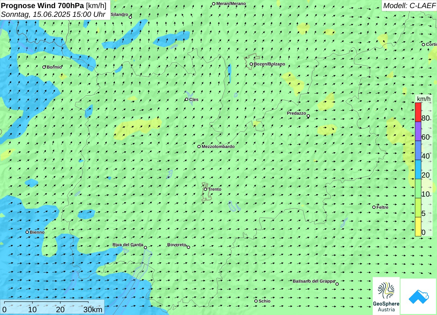Click the 'Trento' city label

point(215,189)
